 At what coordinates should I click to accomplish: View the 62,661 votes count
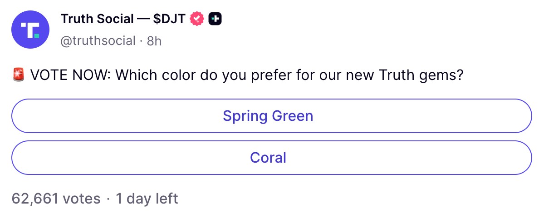[x=56, y=199]
